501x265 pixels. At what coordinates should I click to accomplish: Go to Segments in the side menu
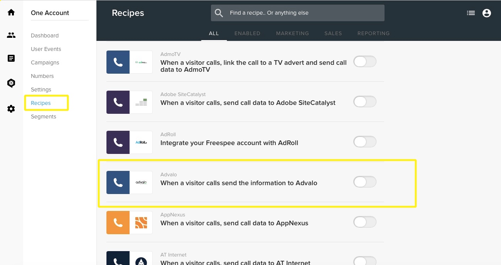tap(44, 116)
